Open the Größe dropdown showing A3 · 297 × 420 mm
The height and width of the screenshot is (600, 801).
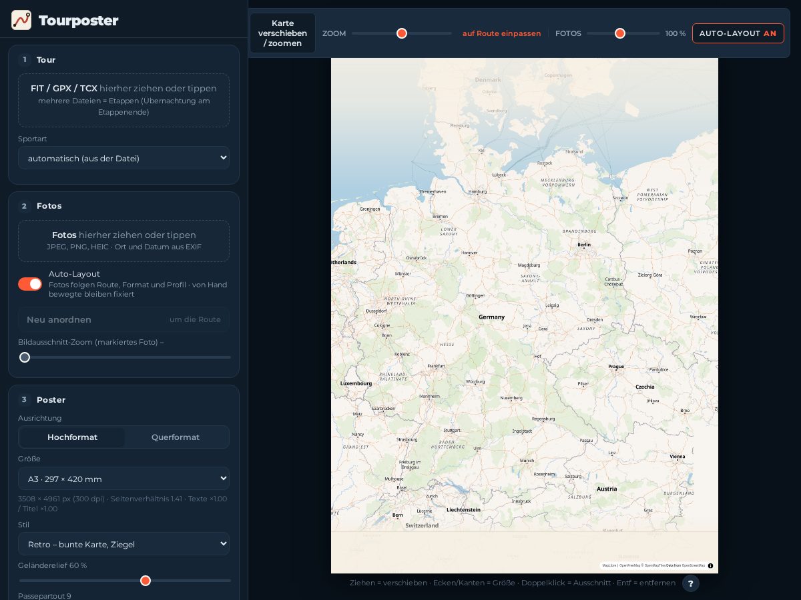coord(123,479)
